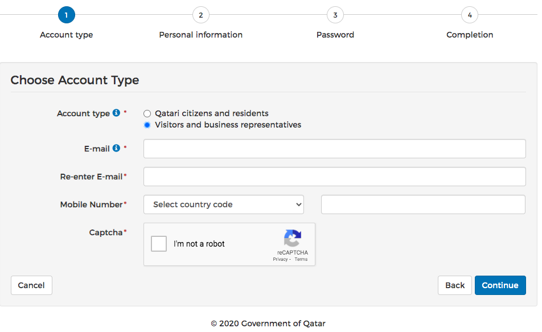542x332 pixels.
Task: Open the Select country code dropdown
Action: [x=224, y=204]
